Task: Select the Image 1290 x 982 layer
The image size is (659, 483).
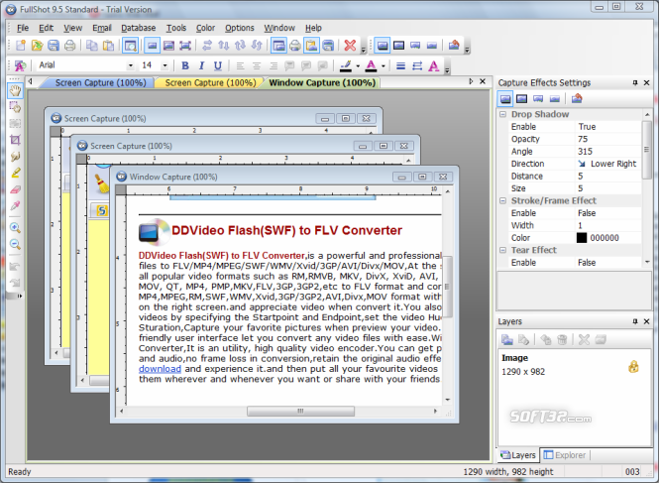Action: pyautogui.click(x=575, y=365)
